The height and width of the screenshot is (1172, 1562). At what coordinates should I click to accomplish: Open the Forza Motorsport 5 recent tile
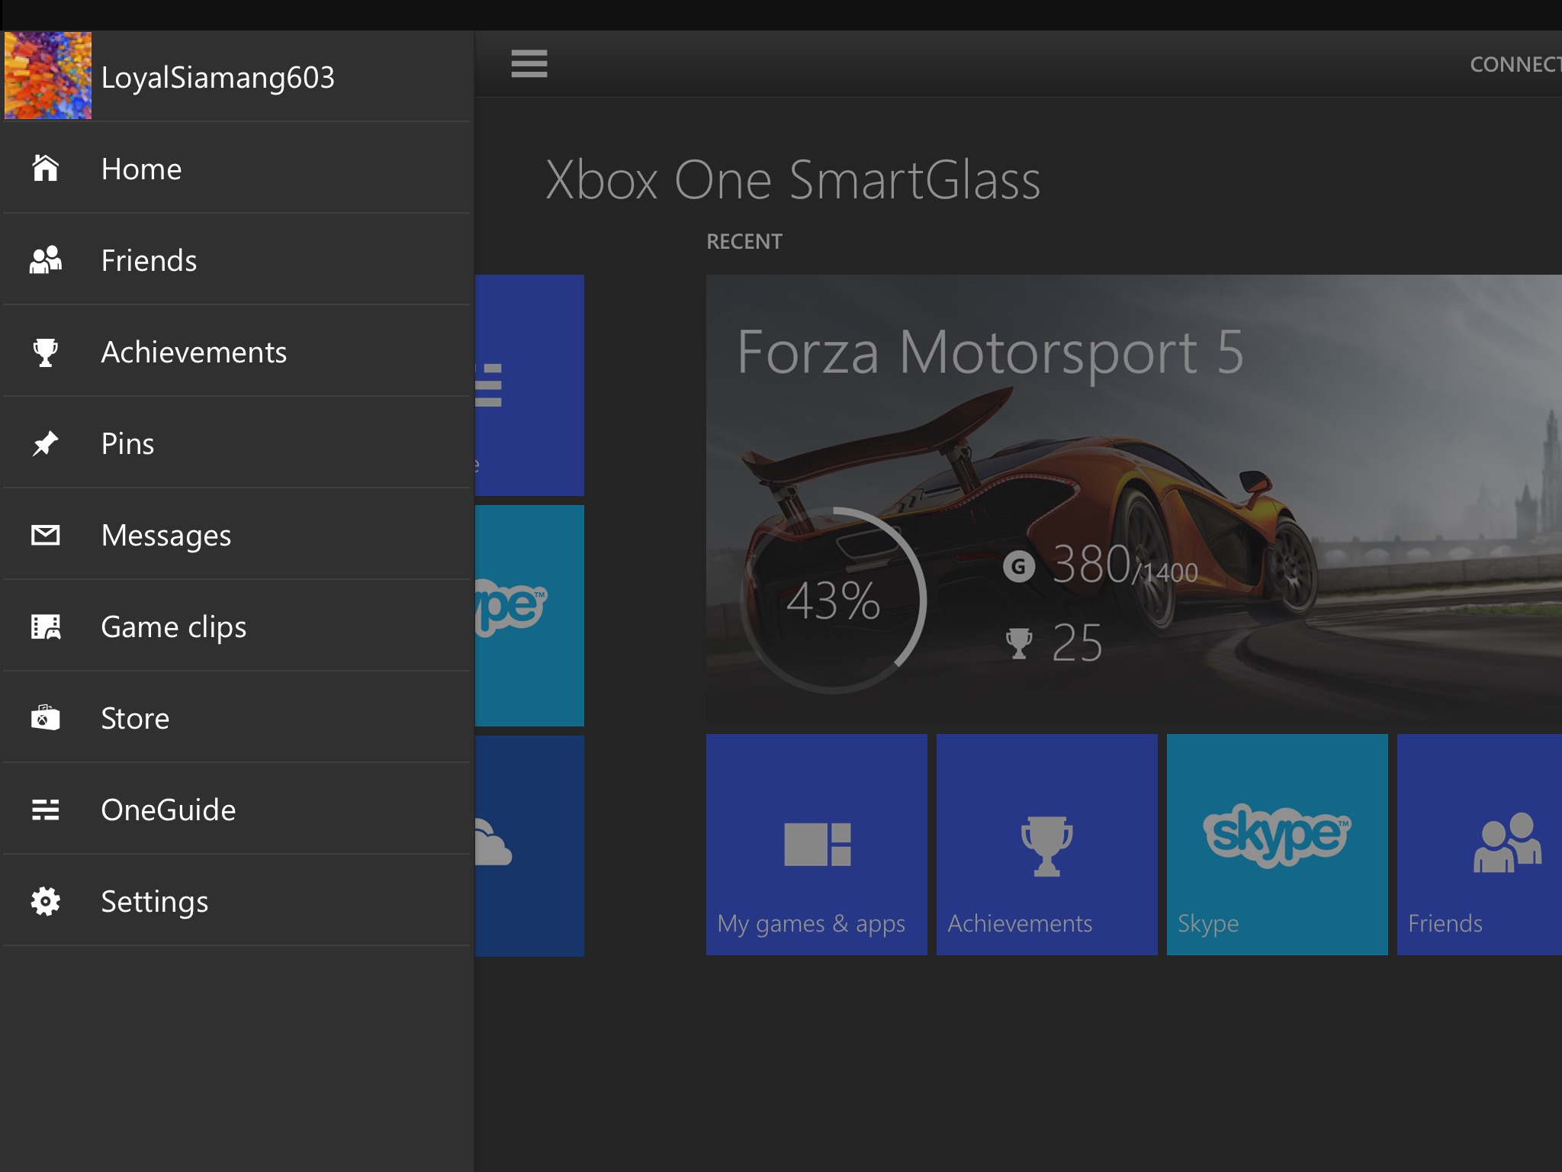click(x=1134, y=500)
